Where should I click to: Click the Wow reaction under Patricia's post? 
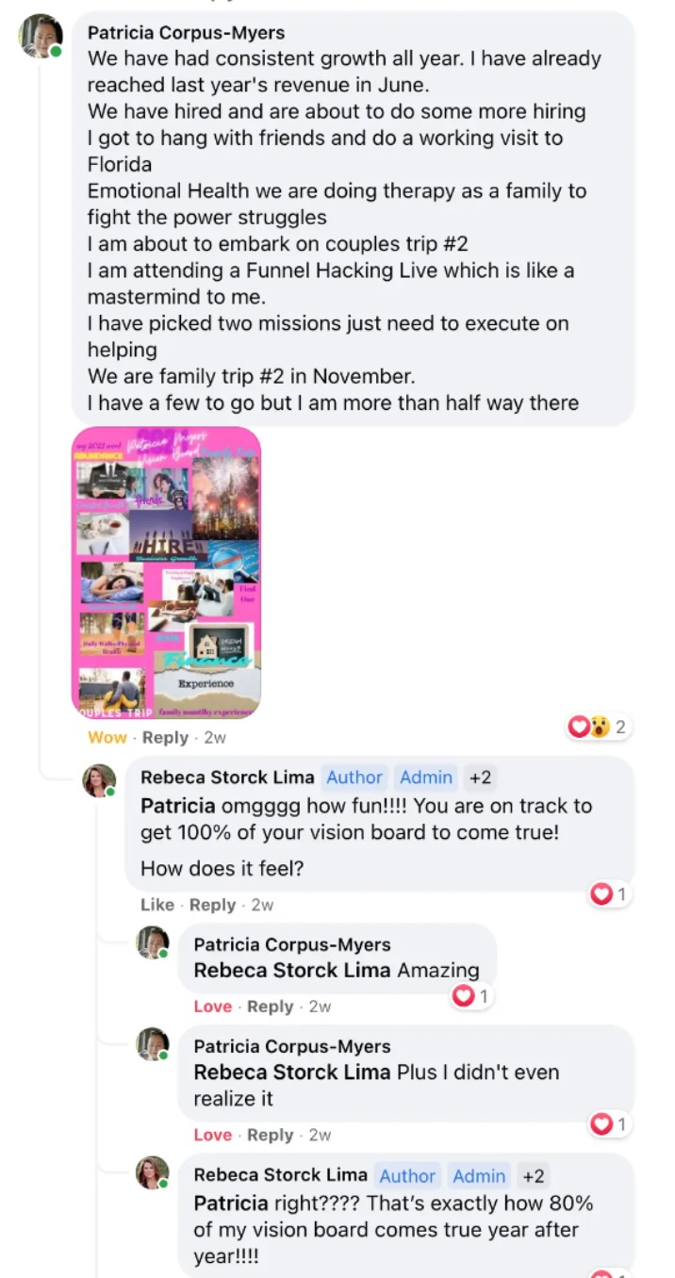[107, 737]
